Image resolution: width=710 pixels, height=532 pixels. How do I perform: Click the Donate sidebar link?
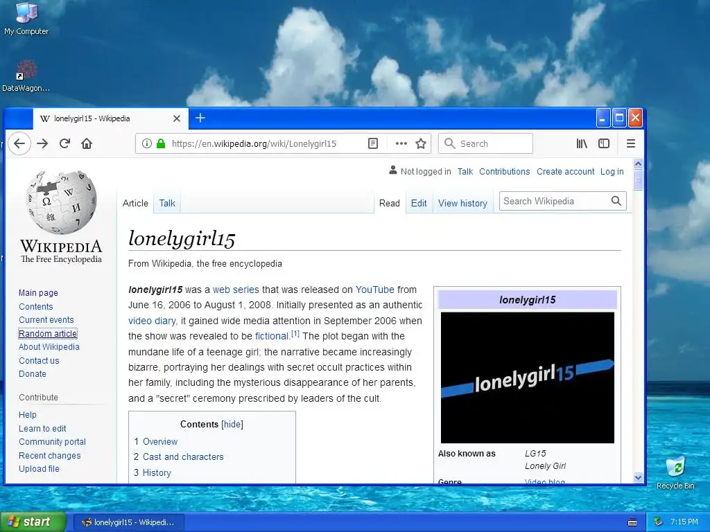[32, 373]
